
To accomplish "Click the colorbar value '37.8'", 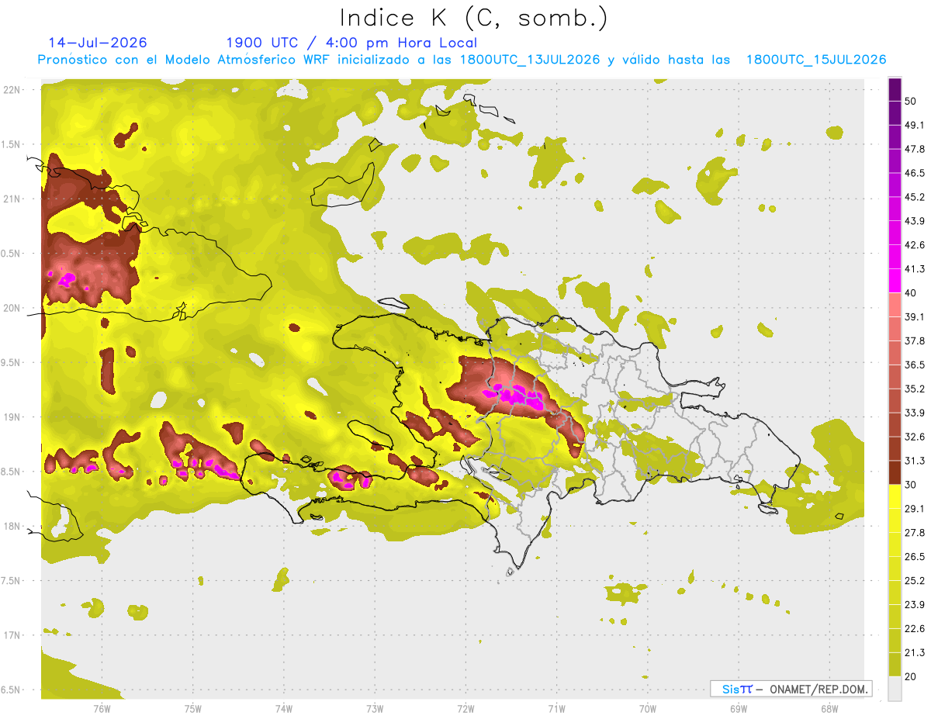I will tap(915, 340).
